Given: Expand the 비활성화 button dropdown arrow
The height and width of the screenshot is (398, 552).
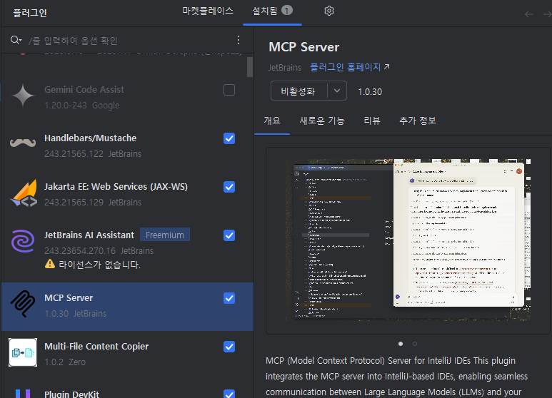Looking at the screenshot, I should coord(337,91).
